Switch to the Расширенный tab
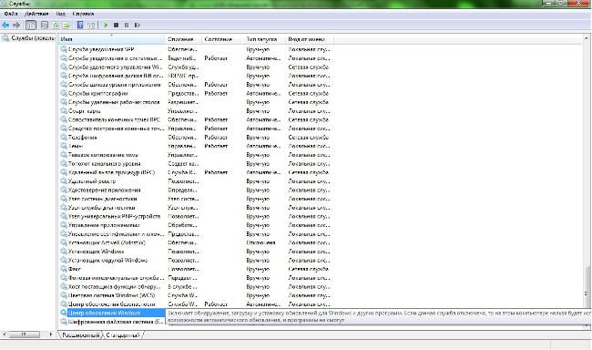The width and height of the screenshot is (592, 350). 80,335
